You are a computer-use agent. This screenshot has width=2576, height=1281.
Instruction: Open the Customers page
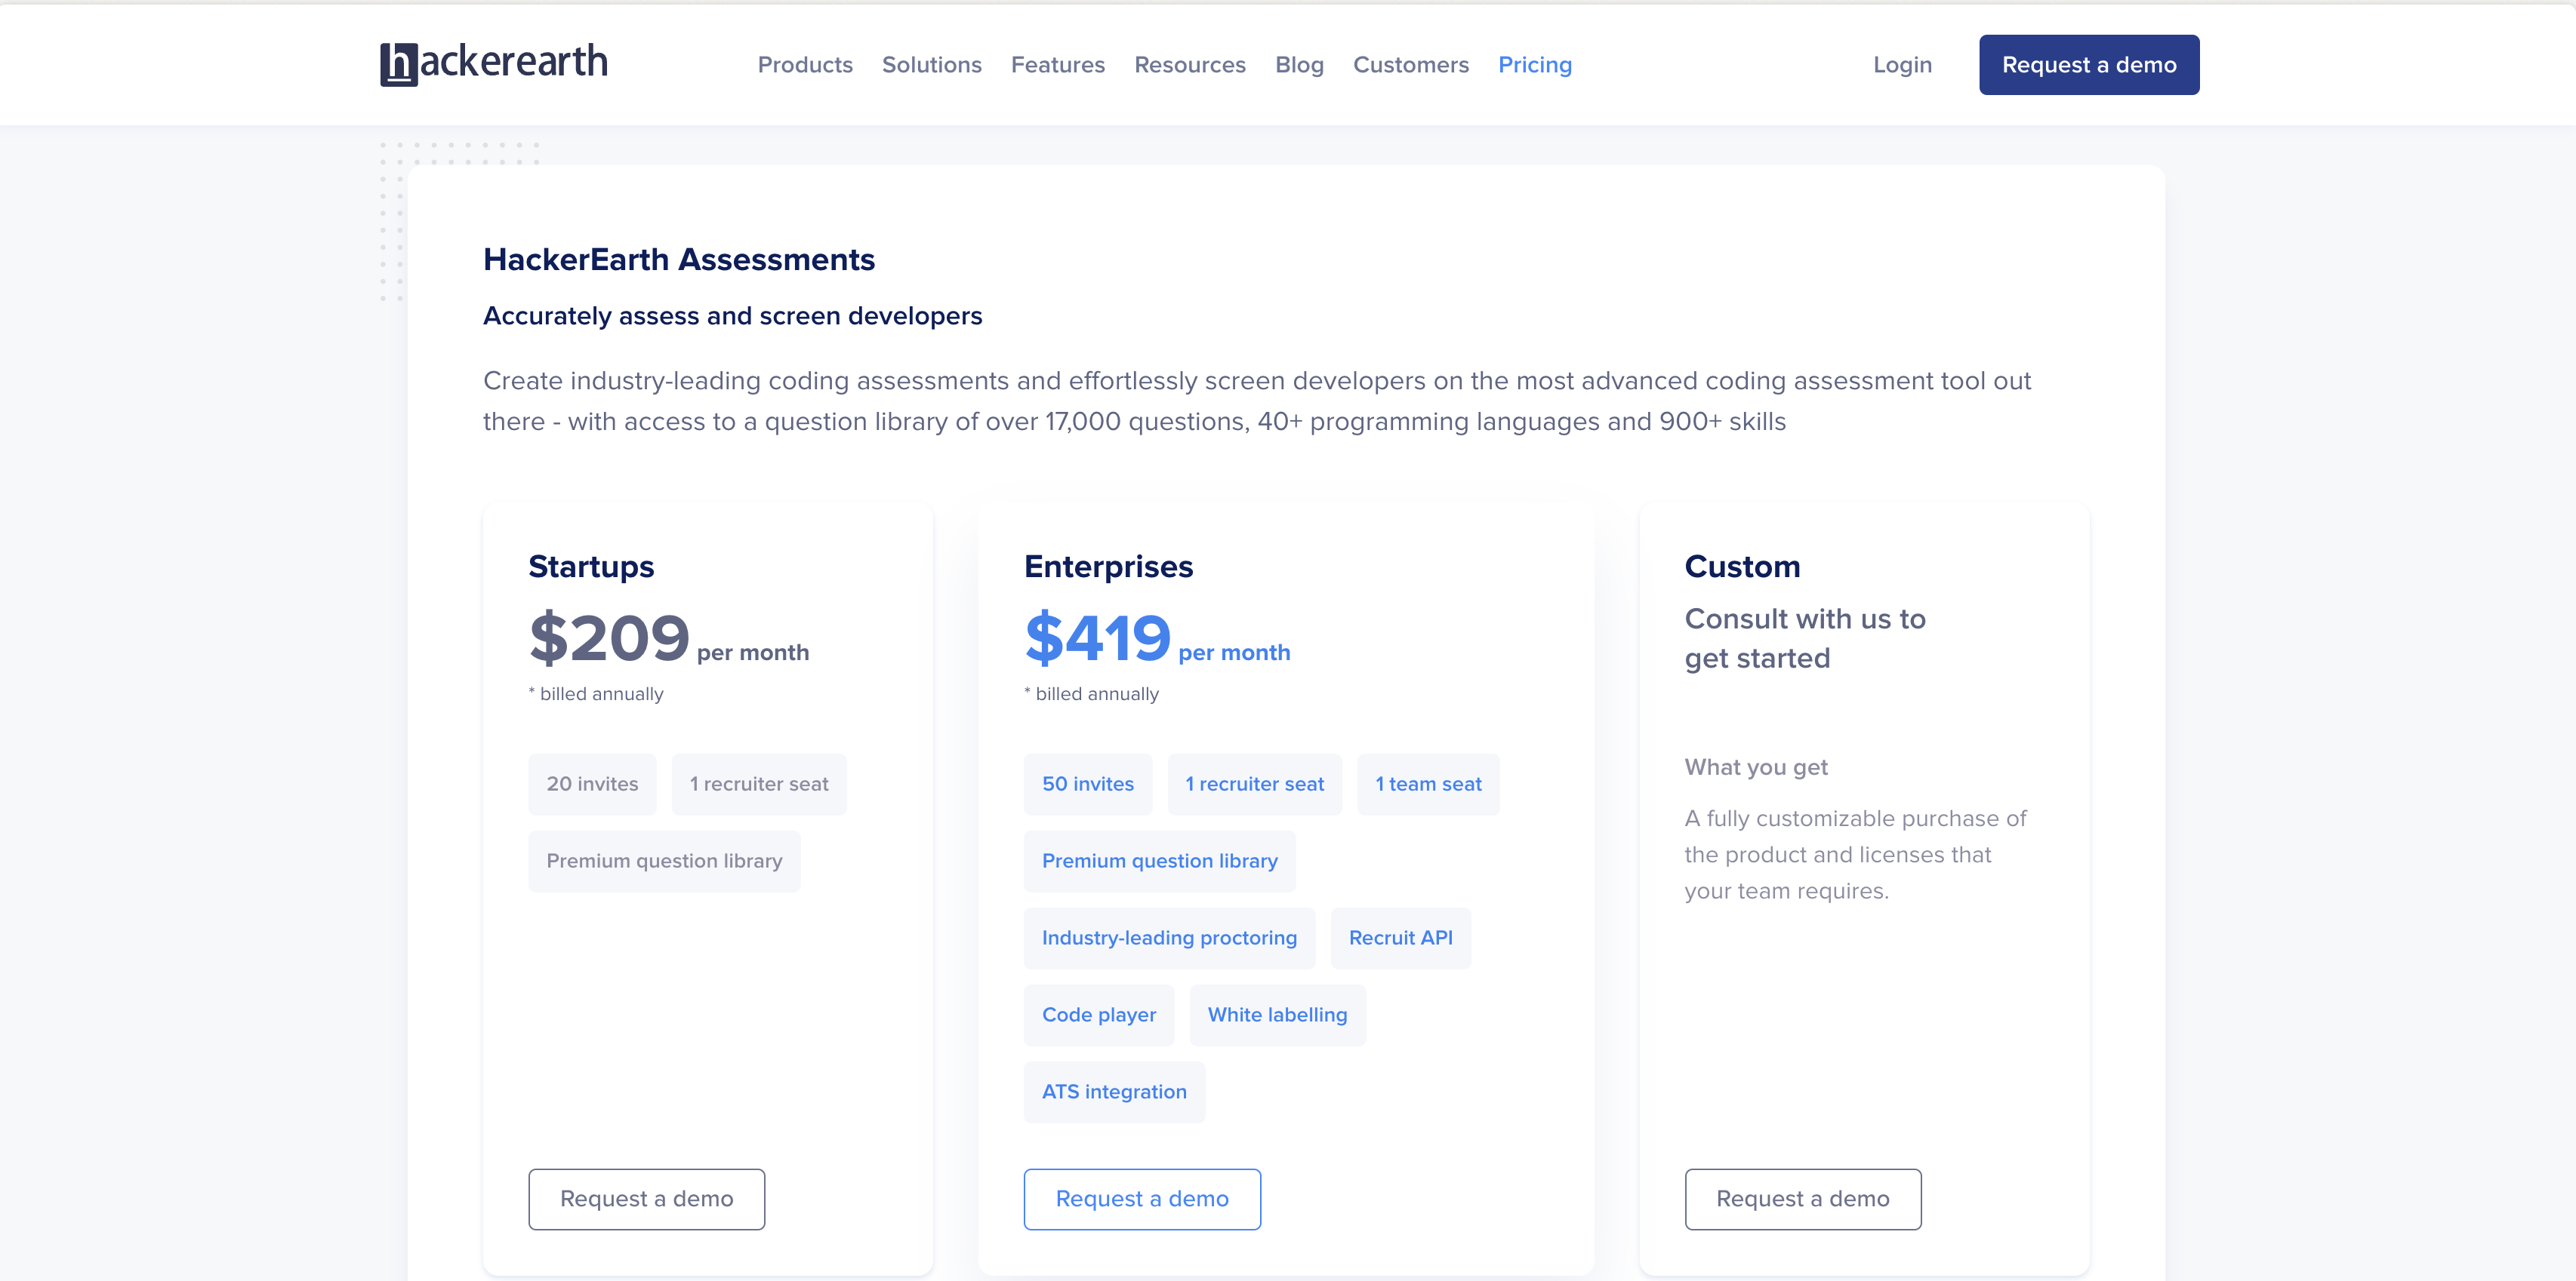click(1410, 65)
